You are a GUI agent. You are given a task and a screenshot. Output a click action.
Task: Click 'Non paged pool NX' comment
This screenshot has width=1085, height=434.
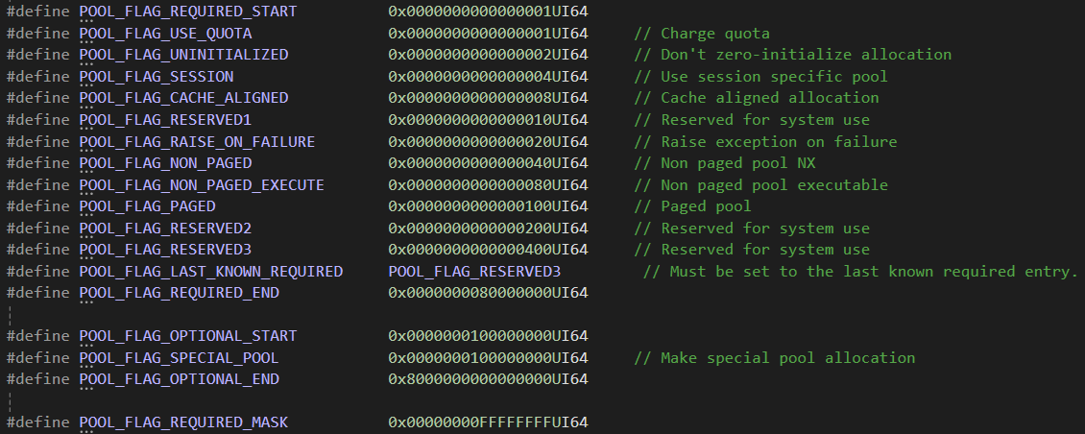point(725,162)
